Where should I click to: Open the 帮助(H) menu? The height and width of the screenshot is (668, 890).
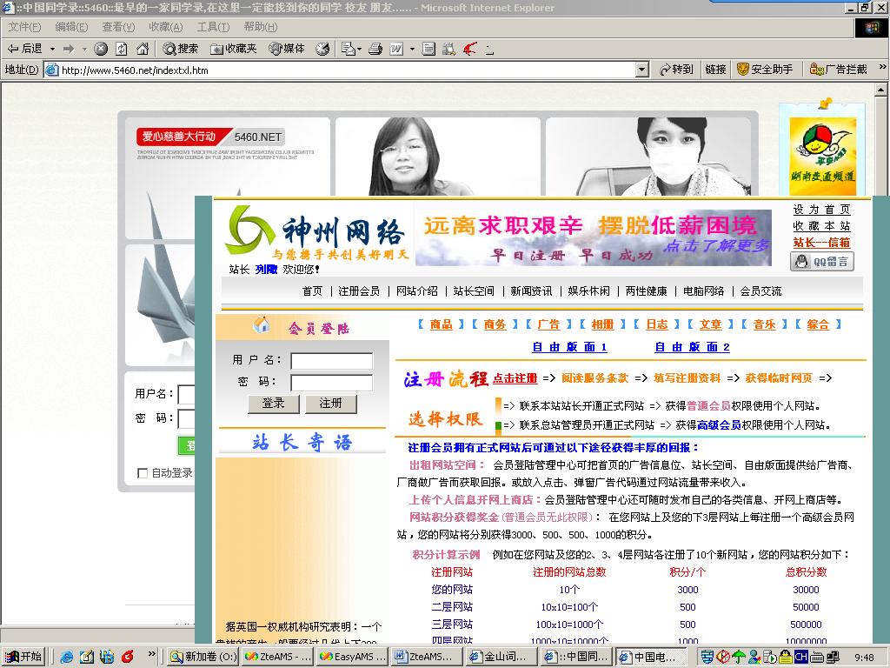(x=261, y=27)
